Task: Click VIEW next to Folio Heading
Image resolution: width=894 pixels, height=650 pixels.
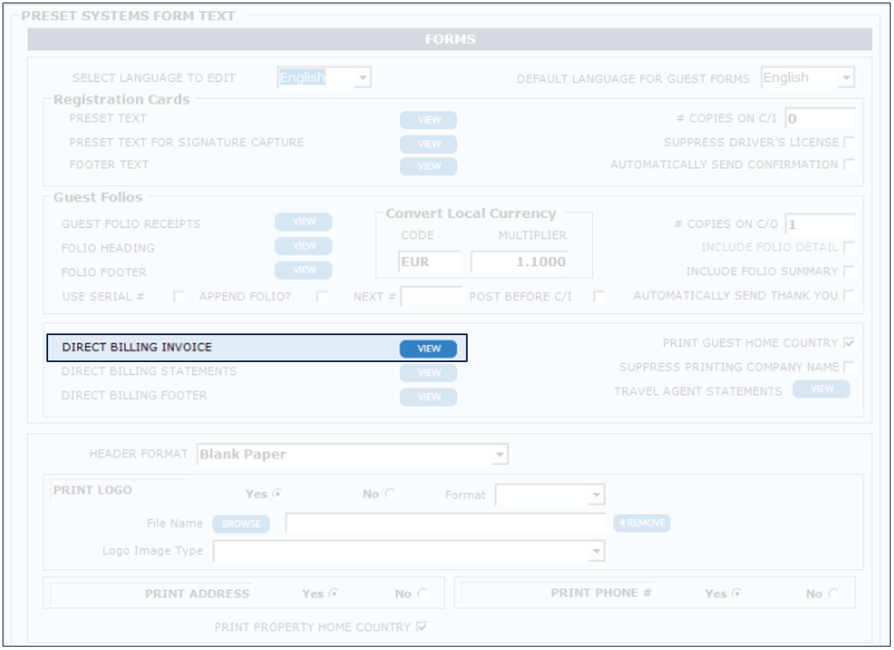Action: click(303, 246)
